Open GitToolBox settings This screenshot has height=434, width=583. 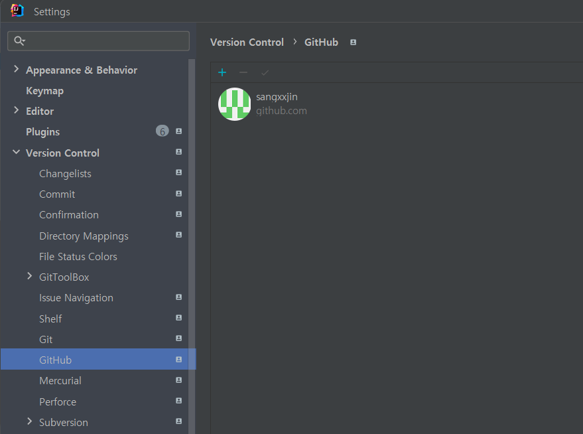pyautogui.click(x=64, y=277)
